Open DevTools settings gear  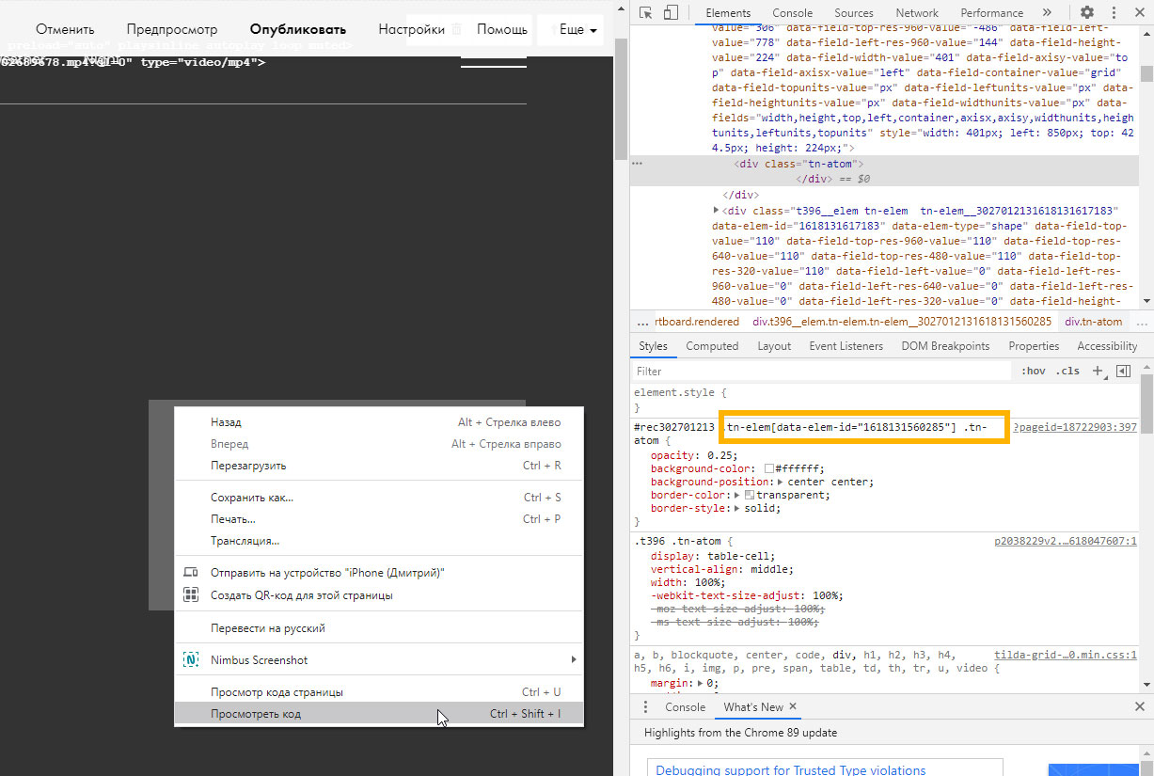click(x=1087, y=13)
